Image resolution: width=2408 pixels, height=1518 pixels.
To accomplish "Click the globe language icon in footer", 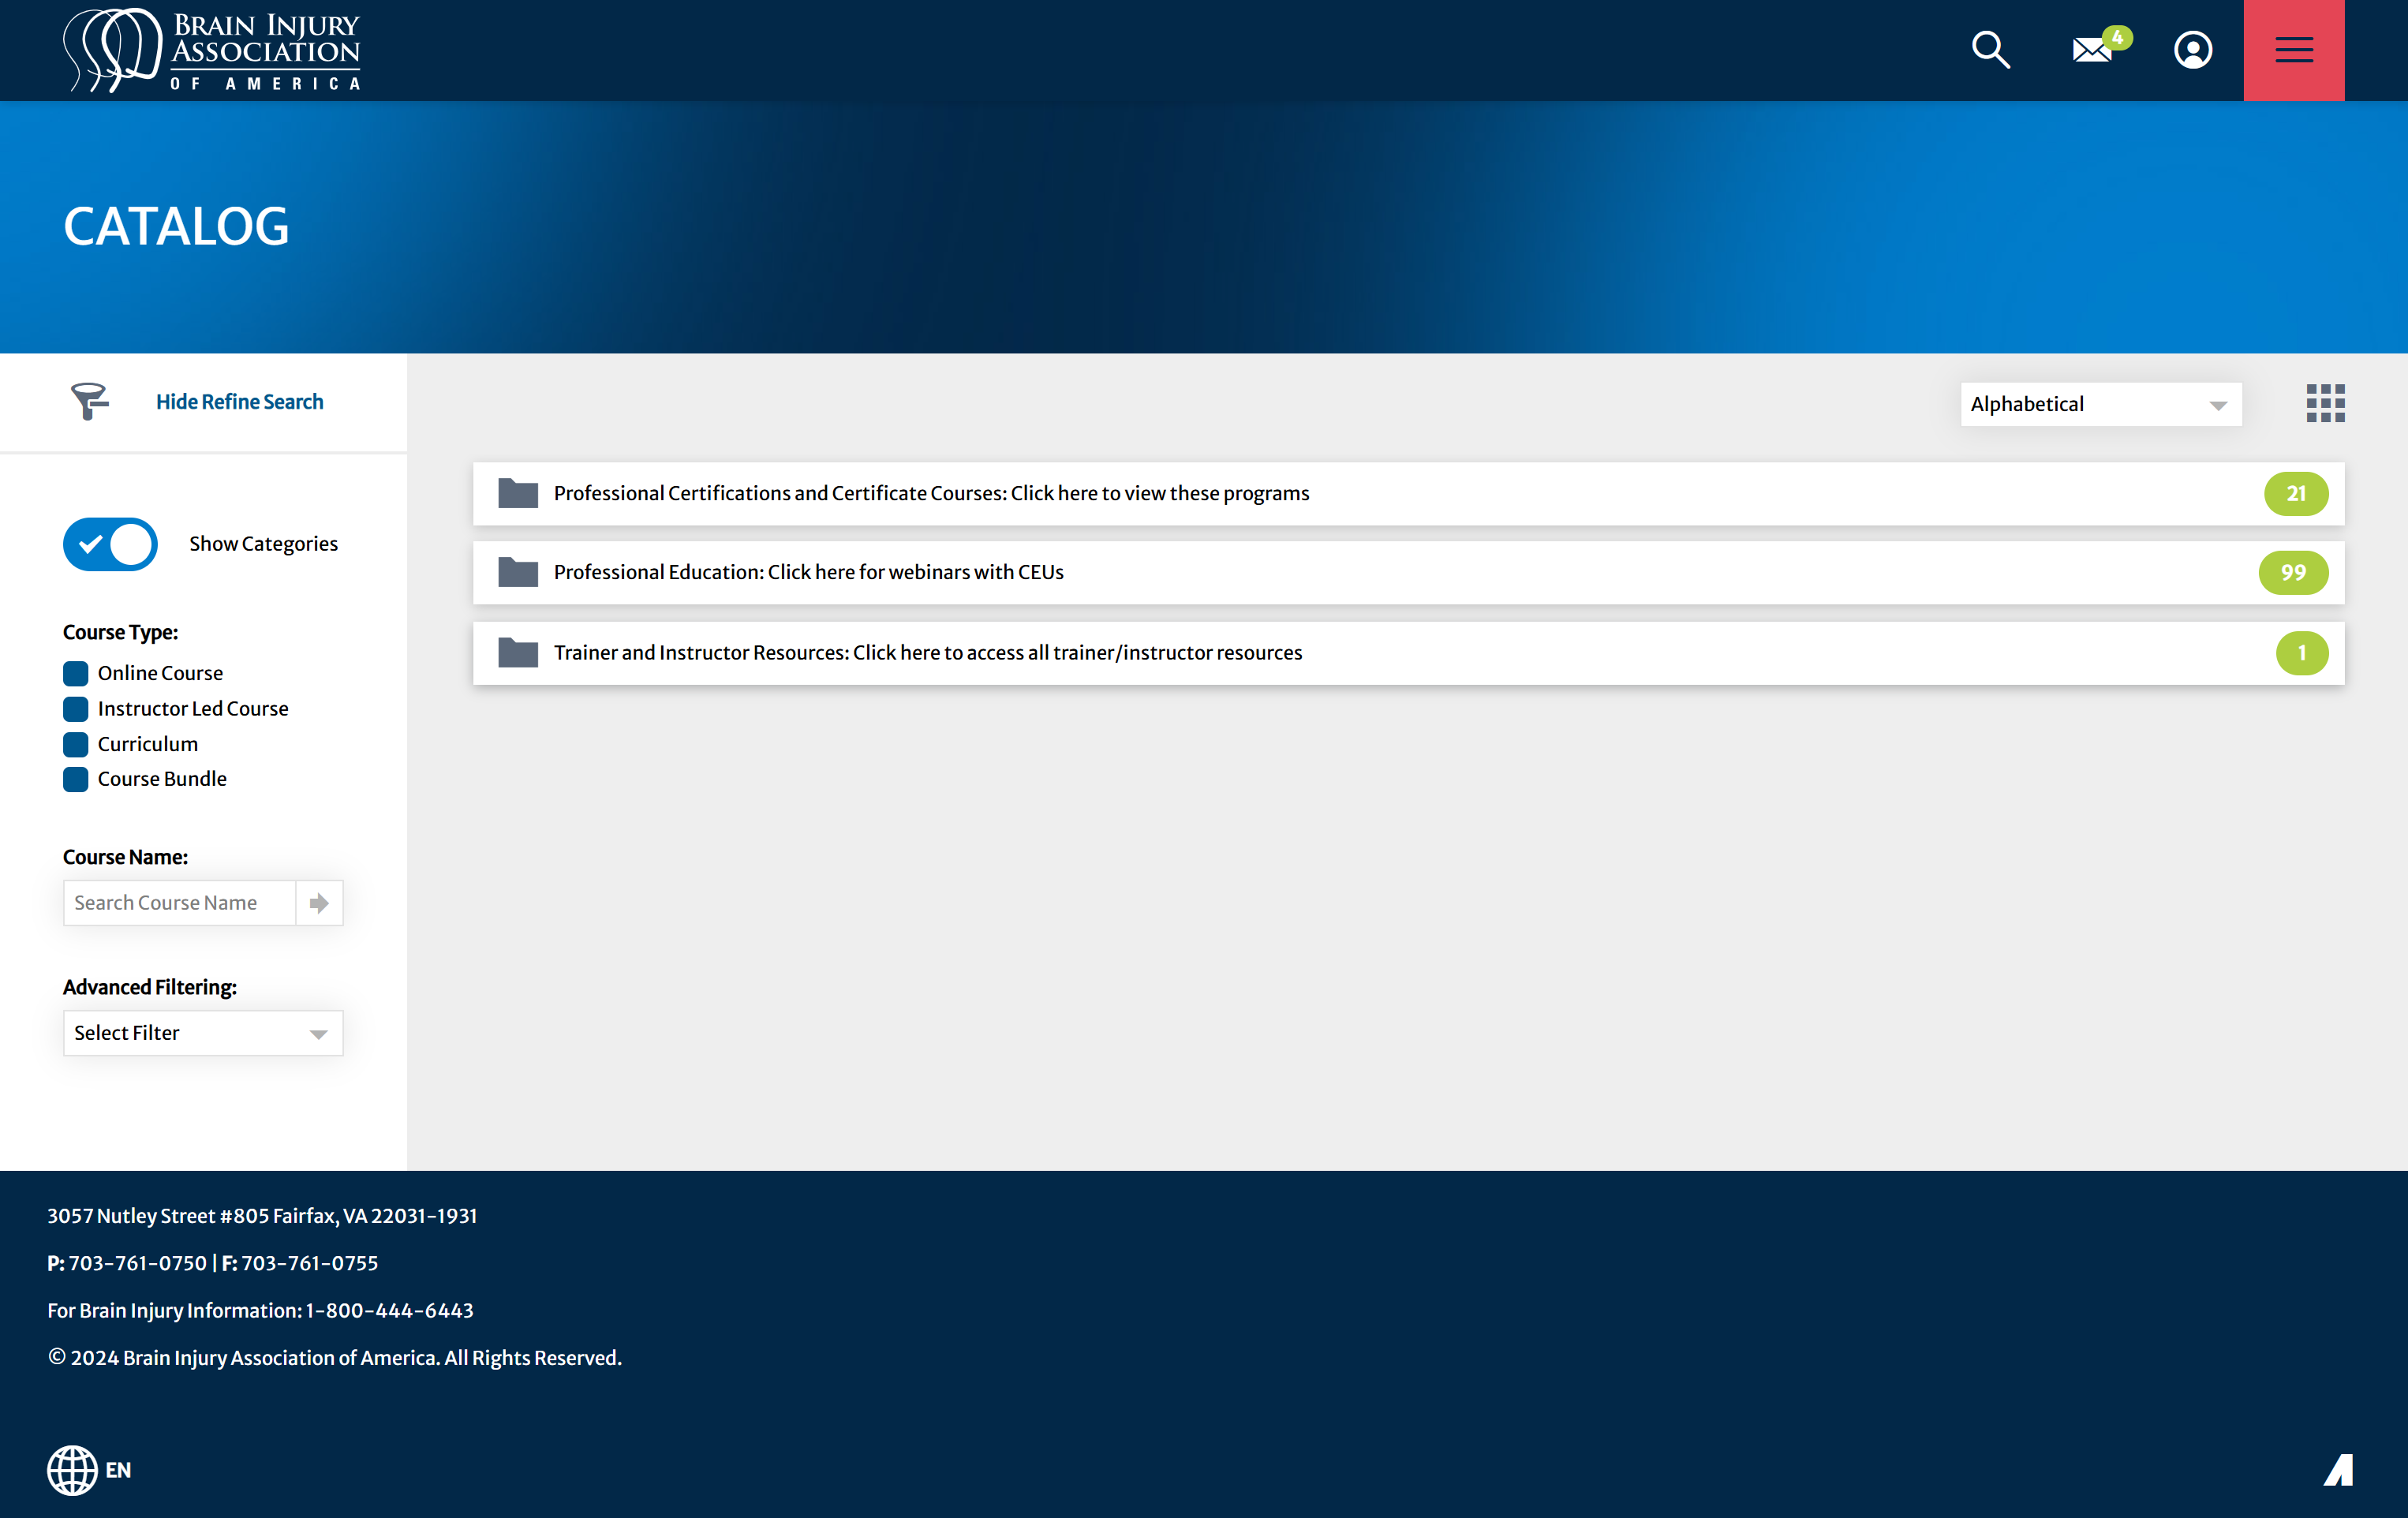I will point(72,1470).
